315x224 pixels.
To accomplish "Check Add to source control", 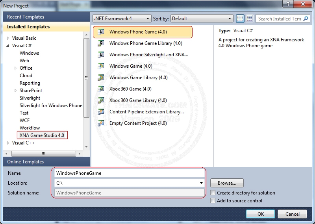I will (x=213, y=201).
